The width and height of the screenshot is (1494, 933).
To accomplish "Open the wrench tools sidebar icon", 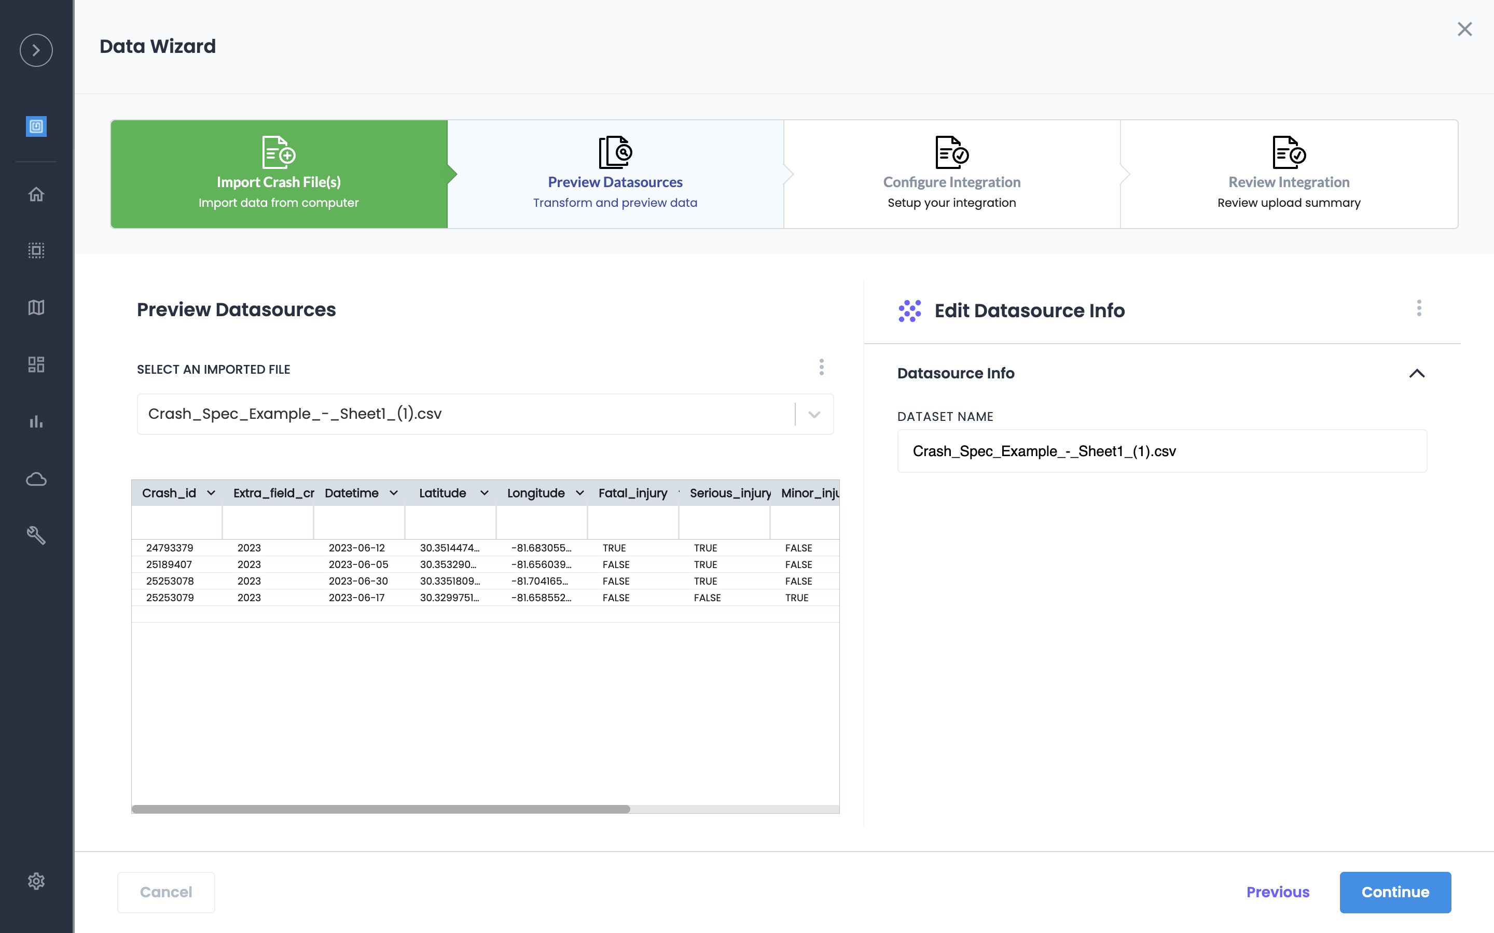I will tap(36, 535).
